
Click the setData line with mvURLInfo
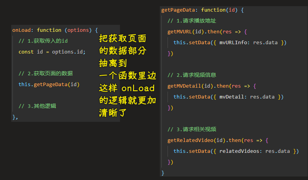coord(230,43)
